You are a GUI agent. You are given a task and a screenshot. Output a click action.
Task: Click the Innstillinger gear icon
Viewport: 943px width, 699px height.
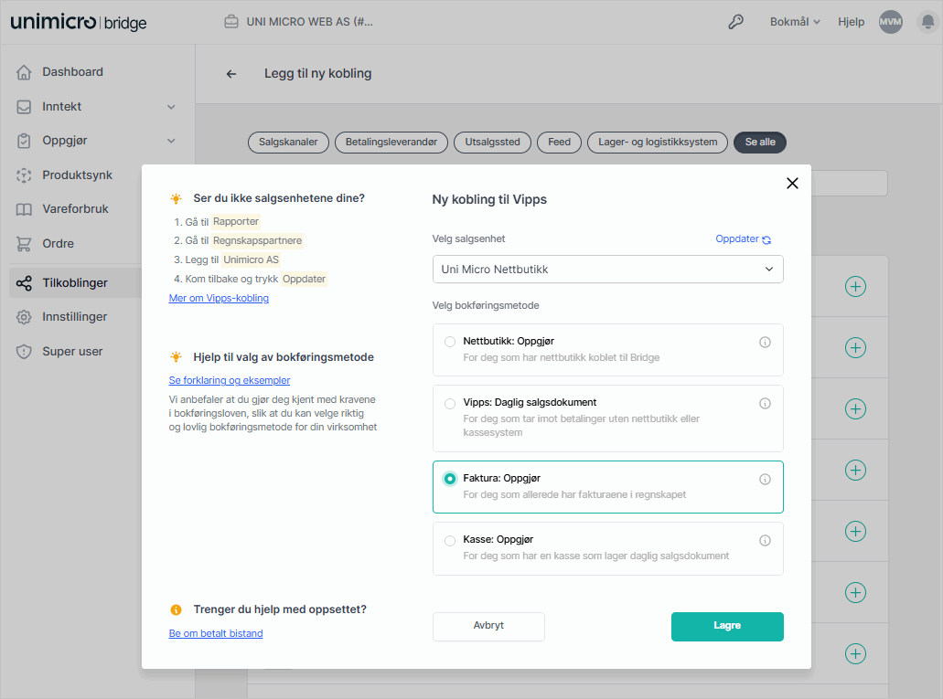(24, 317)
